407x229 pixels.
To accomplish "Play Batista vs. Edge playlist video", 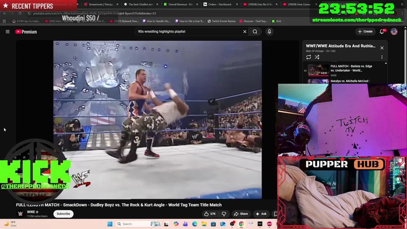I will pos(345,70).
